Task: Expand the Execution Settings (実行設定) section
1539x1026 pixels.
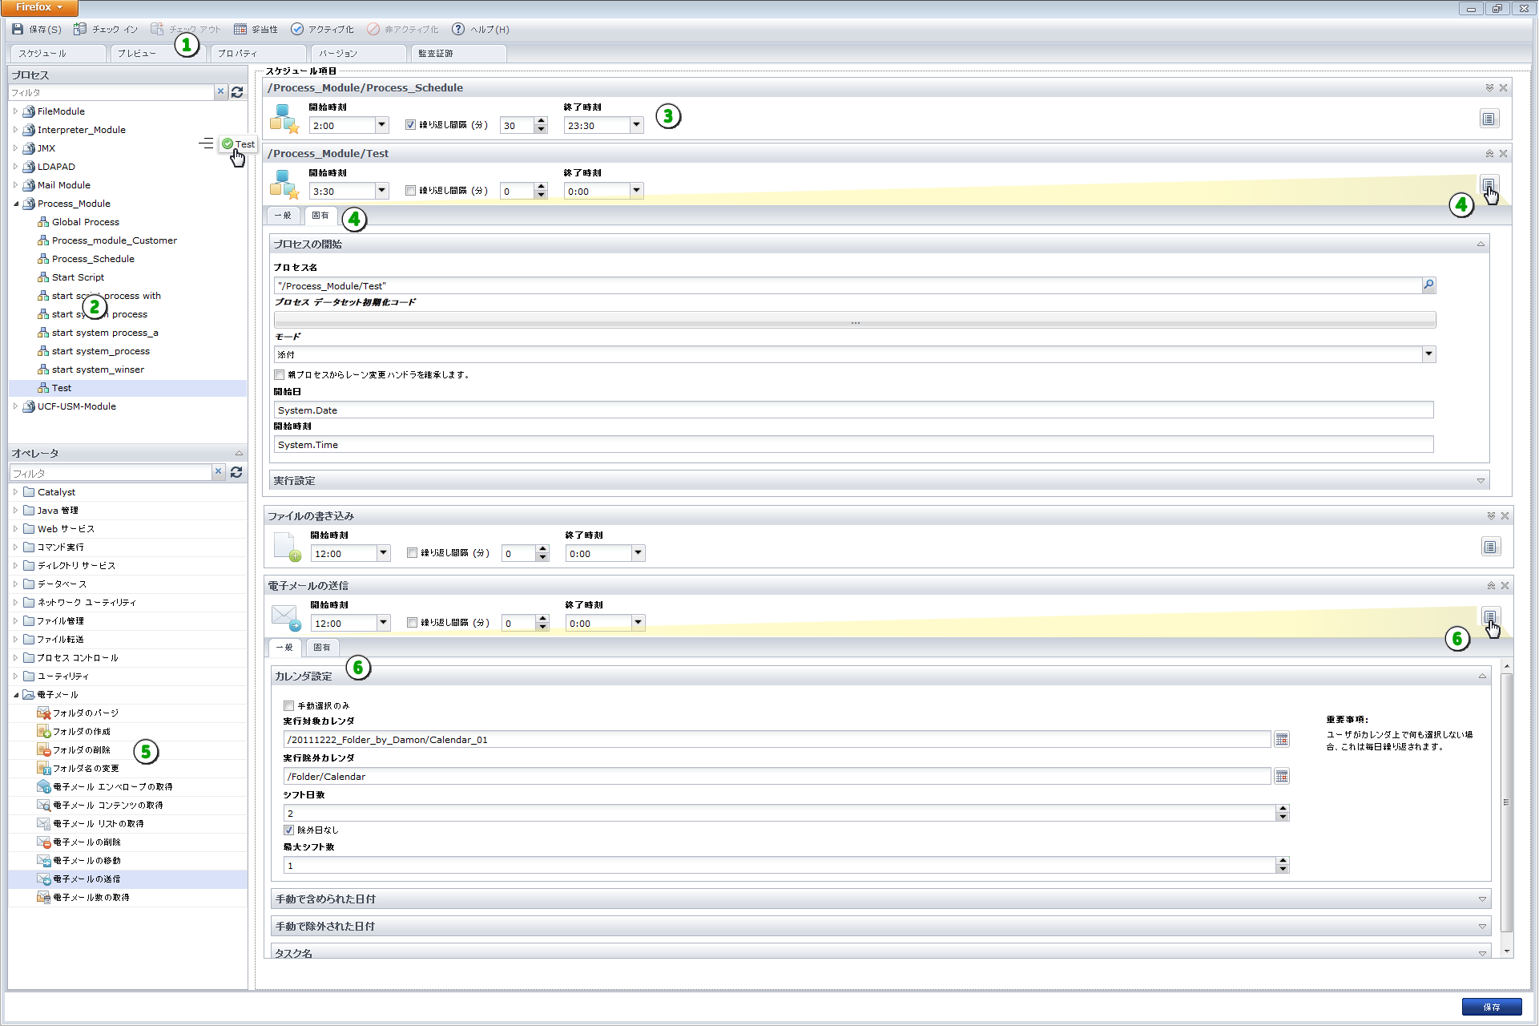Action: click(1481, 481)
